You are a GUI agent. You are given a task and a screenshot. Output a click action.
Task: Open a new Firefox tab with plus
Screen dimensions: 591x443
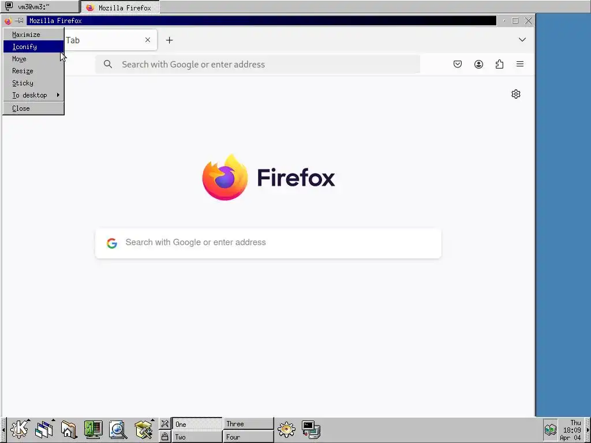(x=170, y=40)
